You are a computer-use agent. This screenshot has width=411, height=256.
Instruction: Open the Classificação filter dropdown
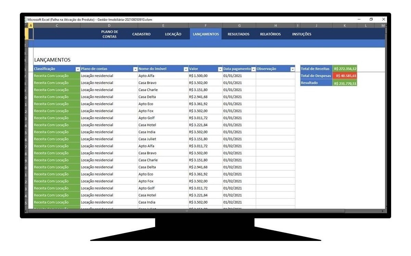[78, 69]
